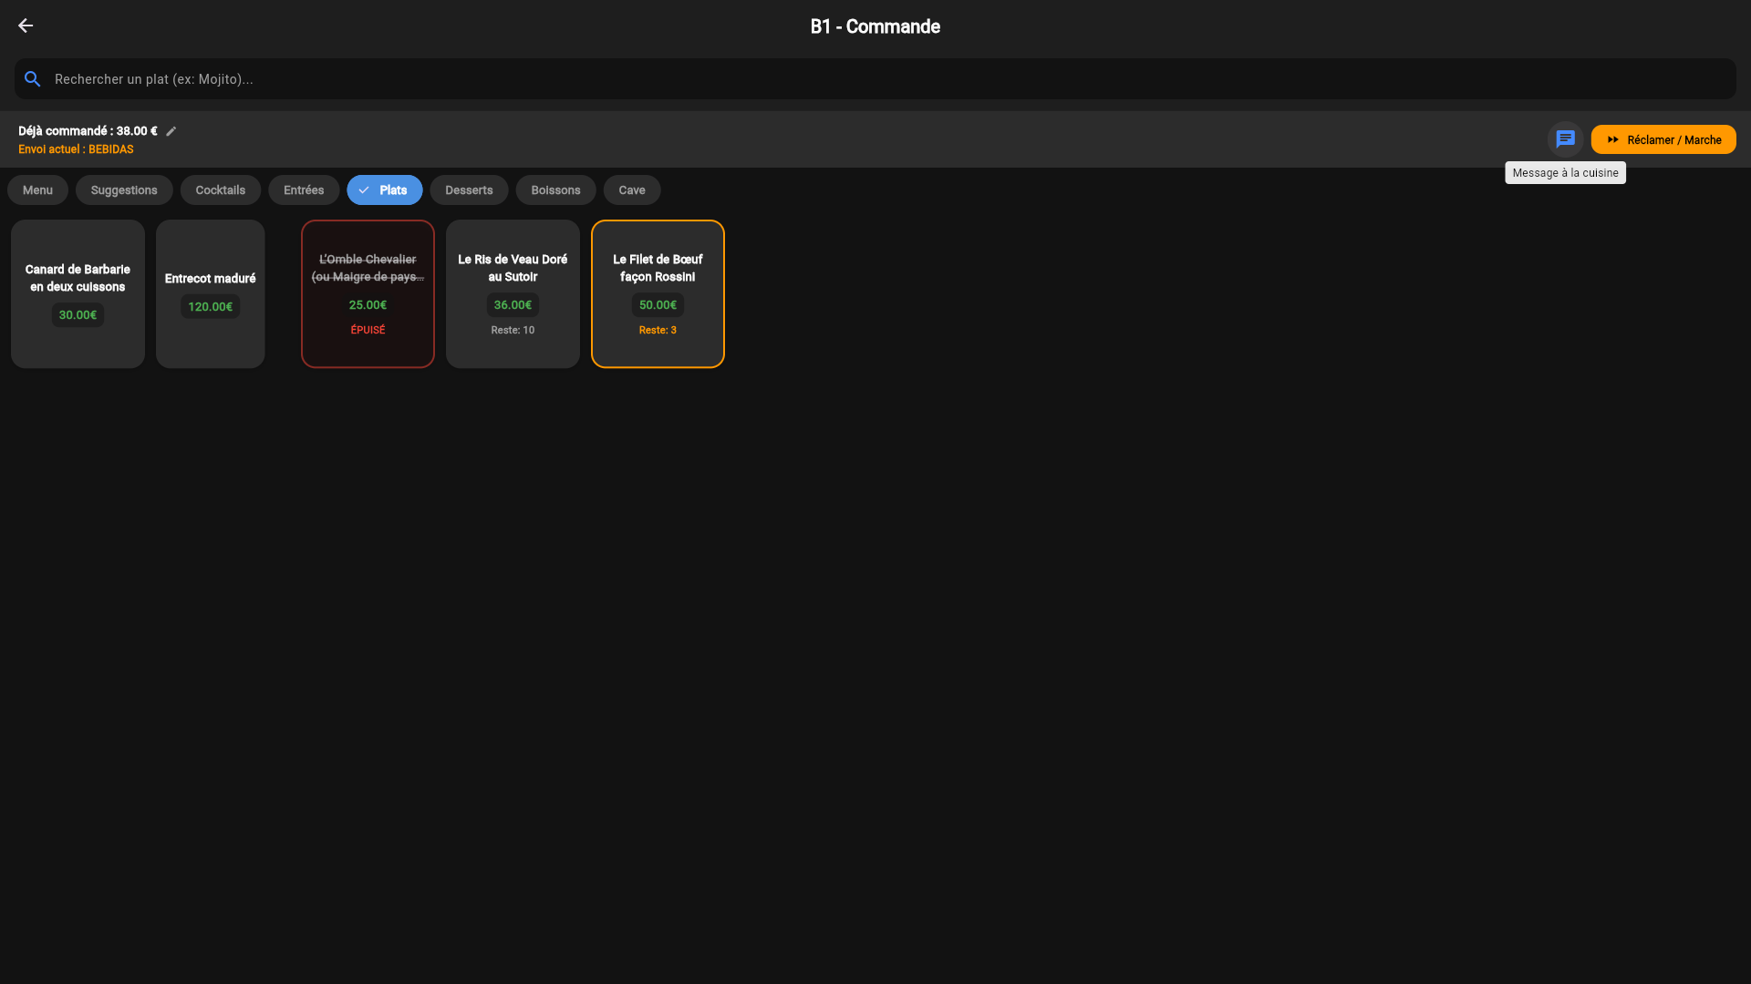1751x984 pixels.
Task: Click the Déjà commandé : 38.00 € text
Action: click(x=88, y=131)
